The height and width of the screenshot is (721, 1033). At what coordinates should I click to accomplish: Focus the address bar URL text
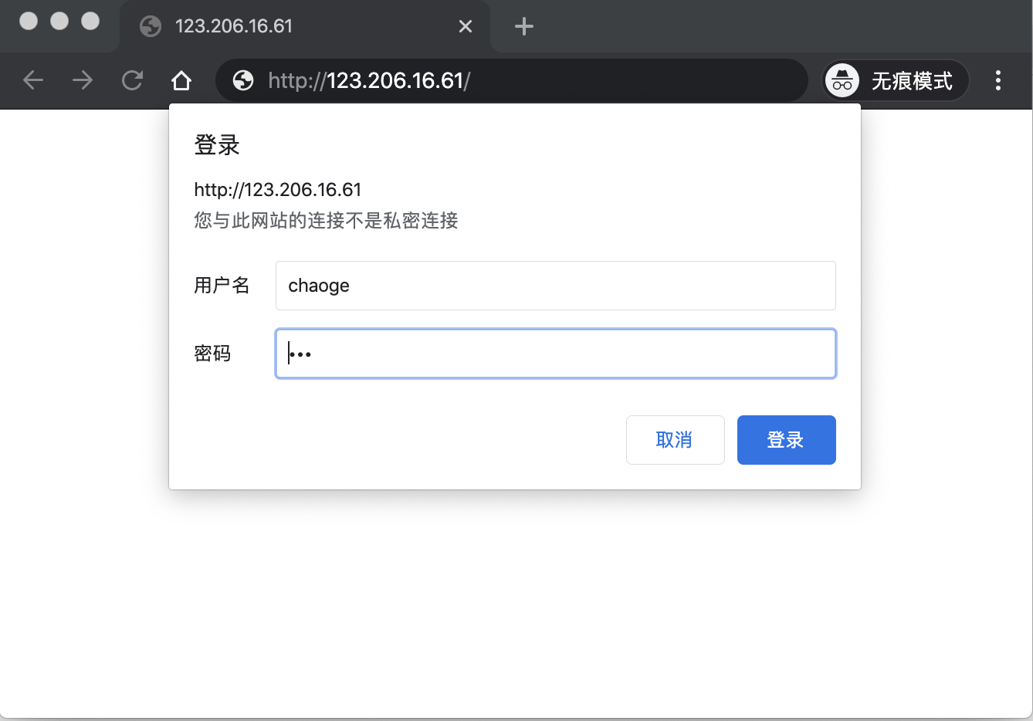[369, 80]
